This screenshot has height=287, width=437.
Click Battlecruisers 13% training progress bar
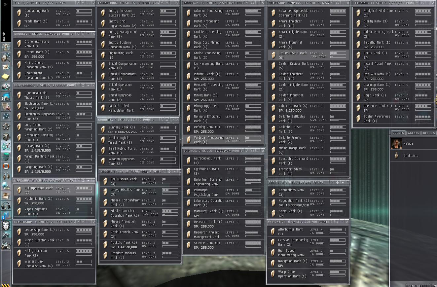(338, 57)
